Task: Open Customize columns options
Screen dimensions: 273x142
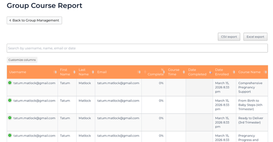Action: pyautogui.click(x=22, y=60)
